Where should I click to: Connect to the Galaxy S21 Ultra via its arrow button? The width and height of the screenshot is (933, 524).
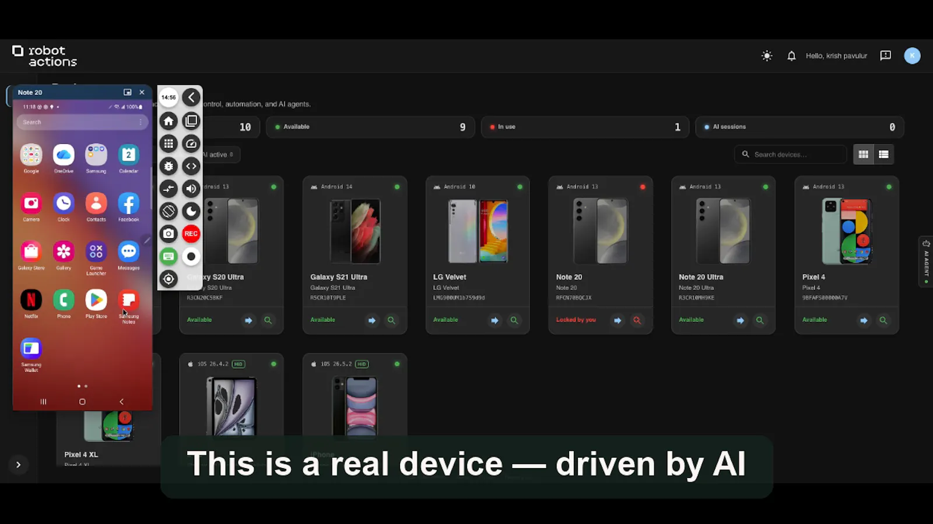click(x=371, y=320)
